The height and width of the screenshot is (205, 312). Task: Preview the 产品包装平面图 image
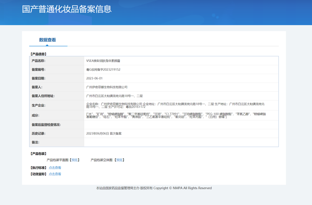point(75,160)
